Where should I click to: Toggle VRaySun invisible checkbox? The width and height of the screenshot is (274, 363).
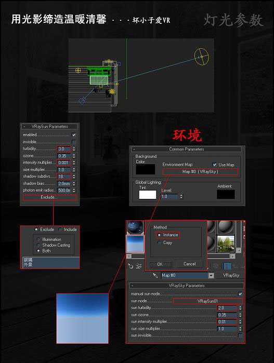coord(74,141)
